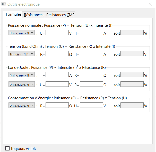Open the second Loi de Joule dropdown

coord(22,84)
